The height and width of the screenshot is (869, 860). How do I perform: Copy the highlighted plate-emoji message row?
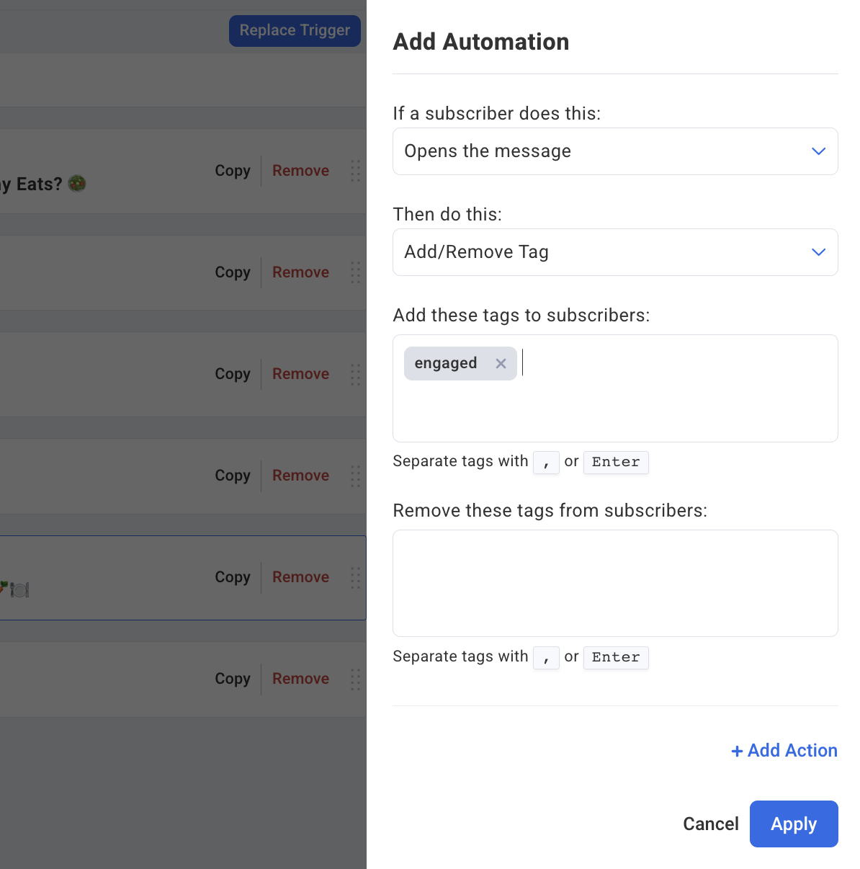(233, 577)
